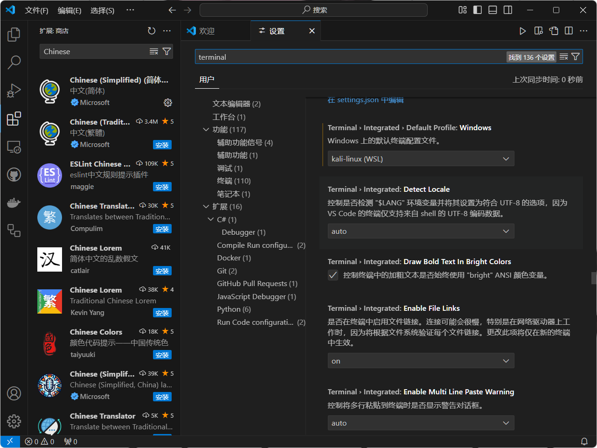The width and height of the screenshot is (597, 448).
Task: Go back with the navigation arrow
Action: (x=172, y=10)
